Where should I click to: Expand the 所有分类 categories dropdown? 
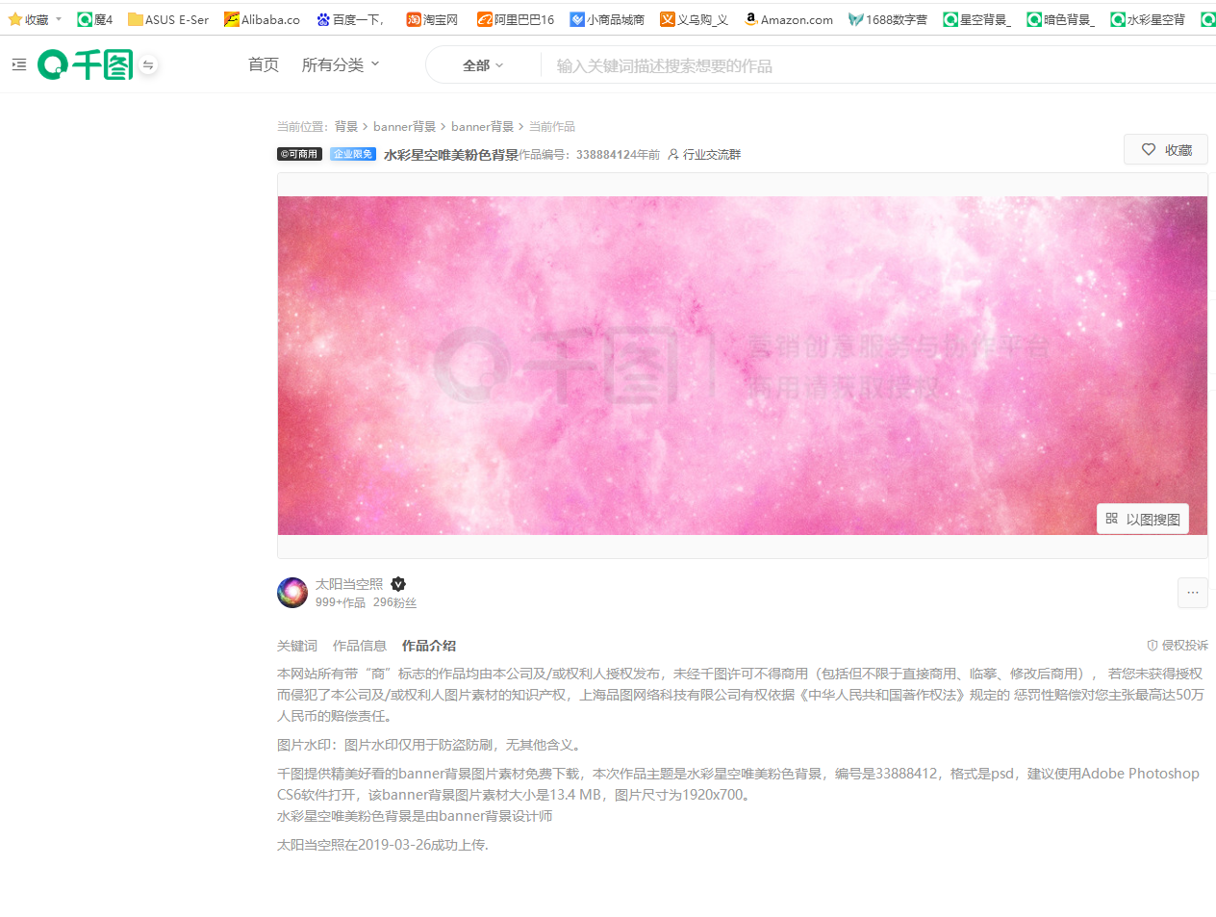click(341, 64)
